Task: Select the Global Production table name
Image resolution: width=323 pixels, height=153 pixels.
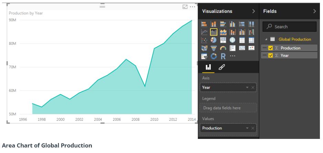Action: coord(295,39)
